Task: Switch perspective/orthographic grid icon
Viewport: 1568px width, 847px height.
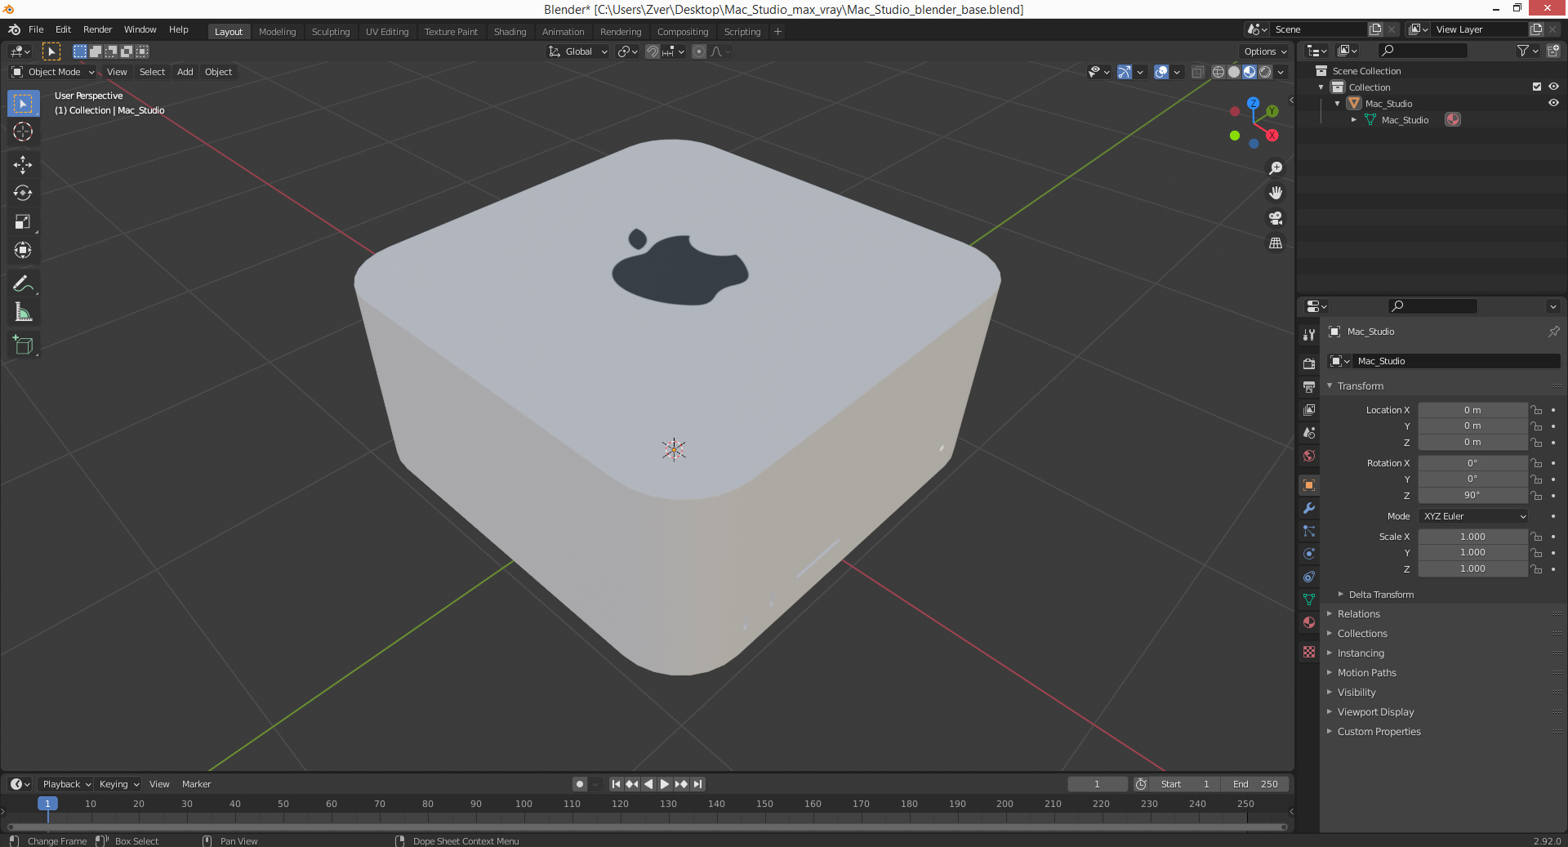Action: tap(1276, 243)
